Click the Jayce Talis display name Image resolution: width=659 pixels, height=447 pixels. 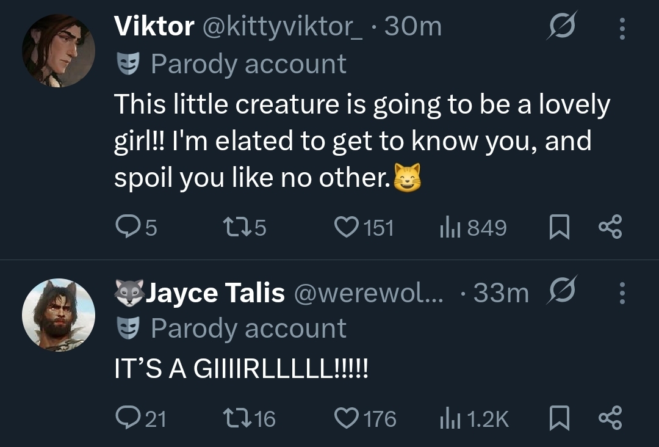pos(215,293)
